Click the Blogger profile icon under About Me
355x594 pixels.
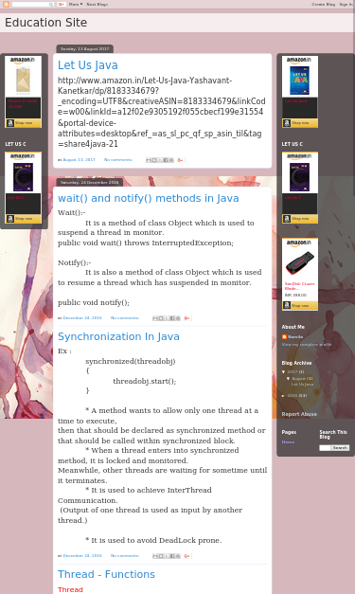coord(284,336)
